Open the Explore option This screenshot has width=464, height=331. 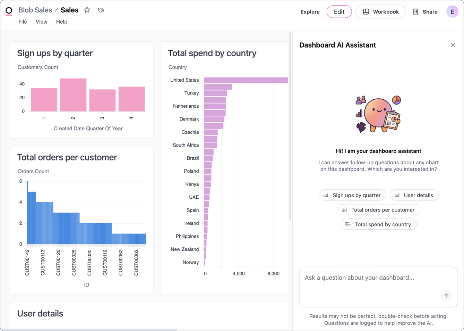tap(310, 11)
